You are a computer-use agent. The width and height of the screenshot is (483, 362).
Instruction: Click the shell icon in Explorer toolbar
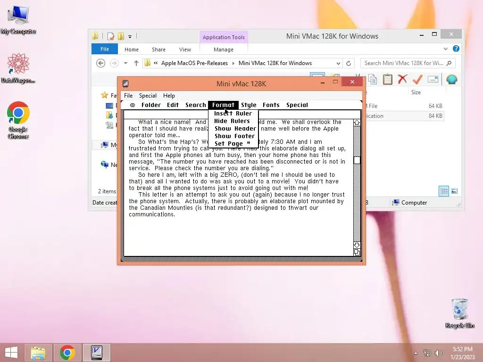click(x=451, y=79)
